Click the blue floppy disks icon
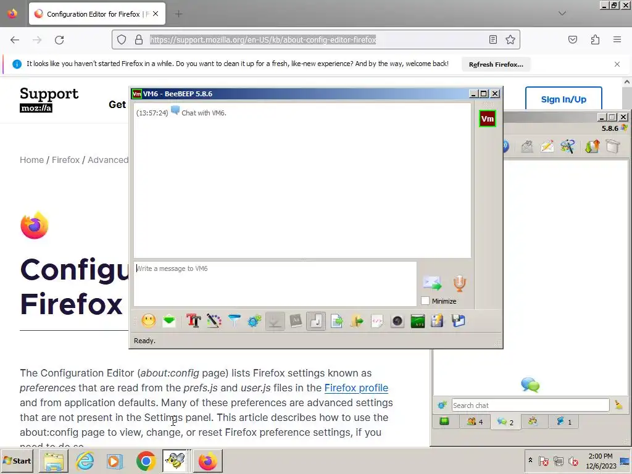 pyautogui.click(x=459, y=321)
